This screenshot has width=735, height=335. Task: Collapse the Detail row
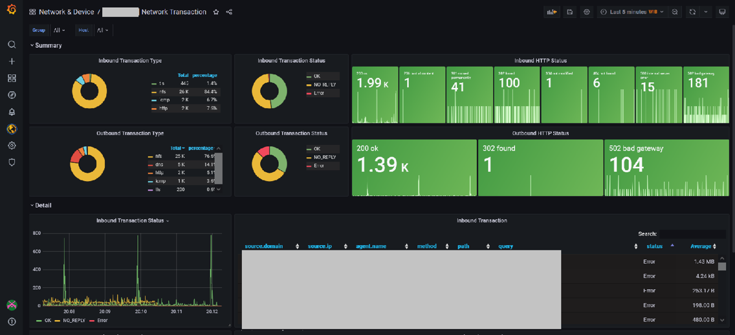(41, 205)
